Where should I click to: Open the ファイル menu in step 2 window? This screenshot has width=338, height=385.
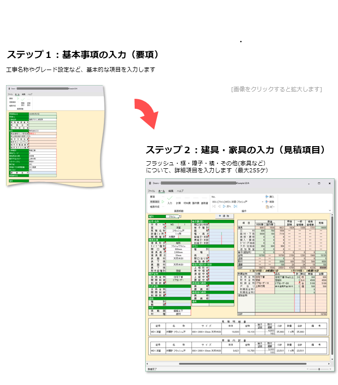coord(151,191)
